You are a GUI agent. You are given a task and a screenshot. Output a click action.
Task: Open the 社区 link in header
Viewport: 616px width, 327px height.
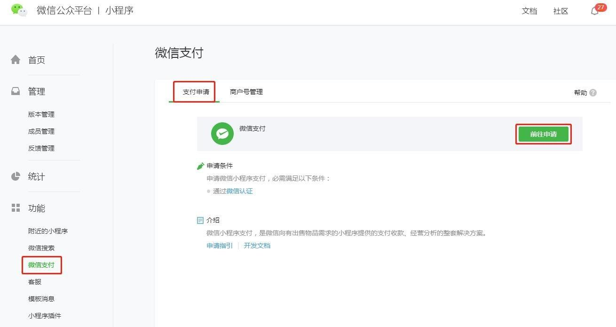[x=561, y=11]
